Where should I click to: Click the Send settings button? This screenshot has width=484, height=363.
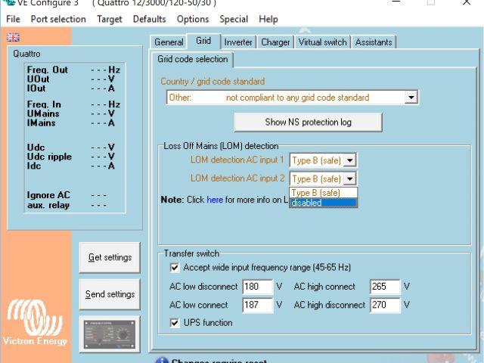tap(110, 294)
